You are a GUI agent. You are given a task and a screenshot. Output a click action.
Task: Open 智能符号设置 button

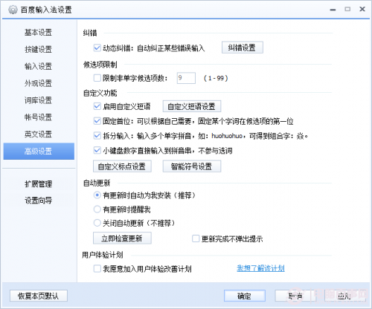tap(192, 166)
